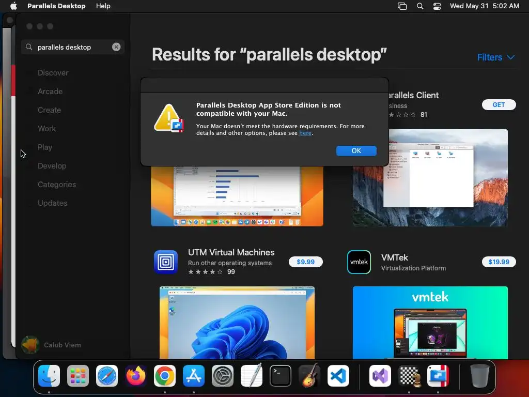Open the VMTek app icon
Image resolution: width=529 pixels, height=397 pixels.
(x=359, y=262)
